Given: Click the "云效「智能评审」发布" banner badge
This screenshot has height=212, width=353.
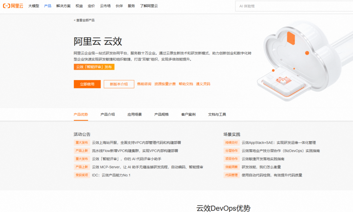Looking at the screenshot, I should pyautogui.click(x=94, y=67).
